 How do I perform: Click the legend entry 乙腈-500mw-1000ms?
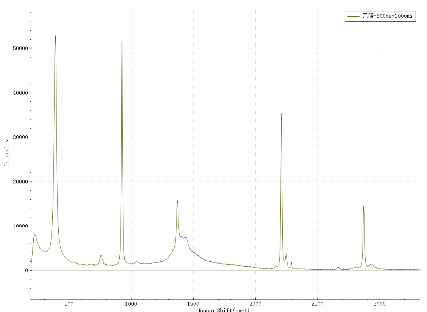pos(387,16)
